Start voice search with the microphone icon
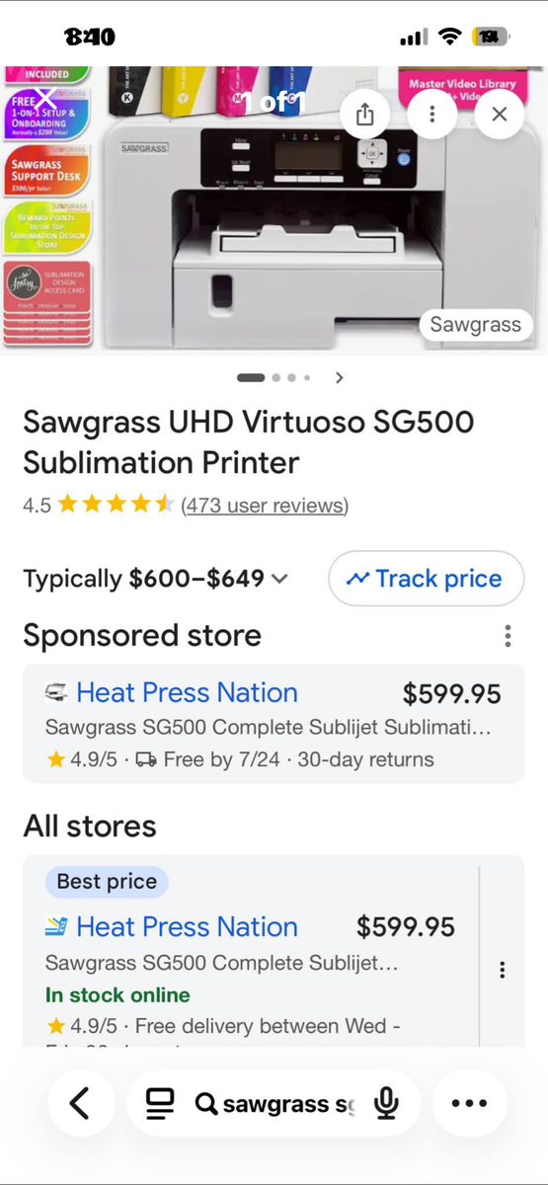The height and width of the screenshot is (1185, 548). pyautogui.click(x=387, y=1104)
